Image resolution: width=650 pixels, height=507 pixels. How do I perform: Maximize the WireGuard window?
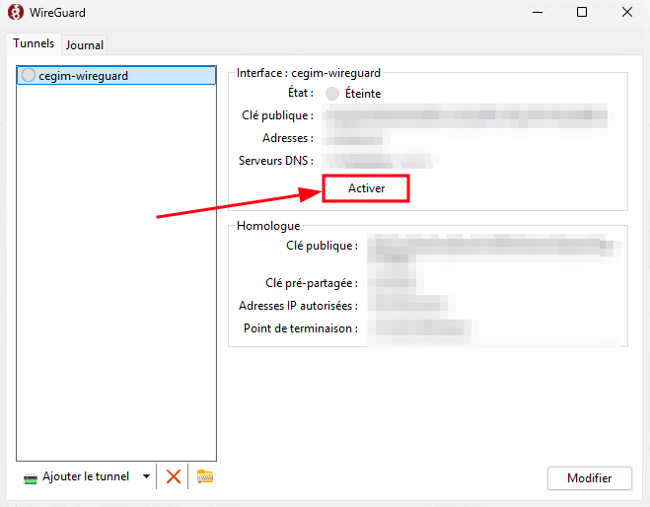coord(582,12)
